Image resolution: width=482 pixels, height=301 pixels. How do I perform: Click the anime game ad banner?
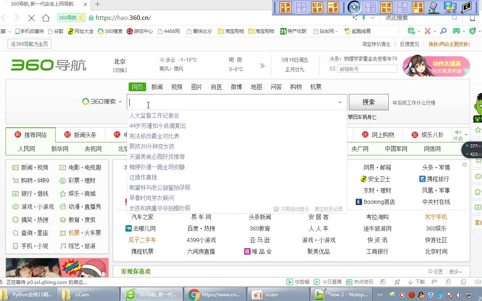tap(436, 66)
